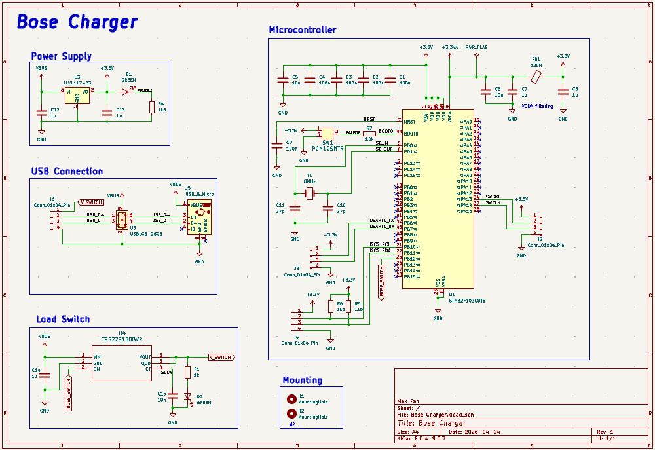Select 'Rev: 1' in title block
This screenshot has width=655, height=450.
[605, 432]
